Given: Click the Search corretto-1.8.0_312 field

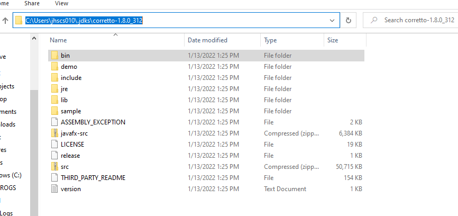Looking at the screenshot, I should tap(410, 20).
